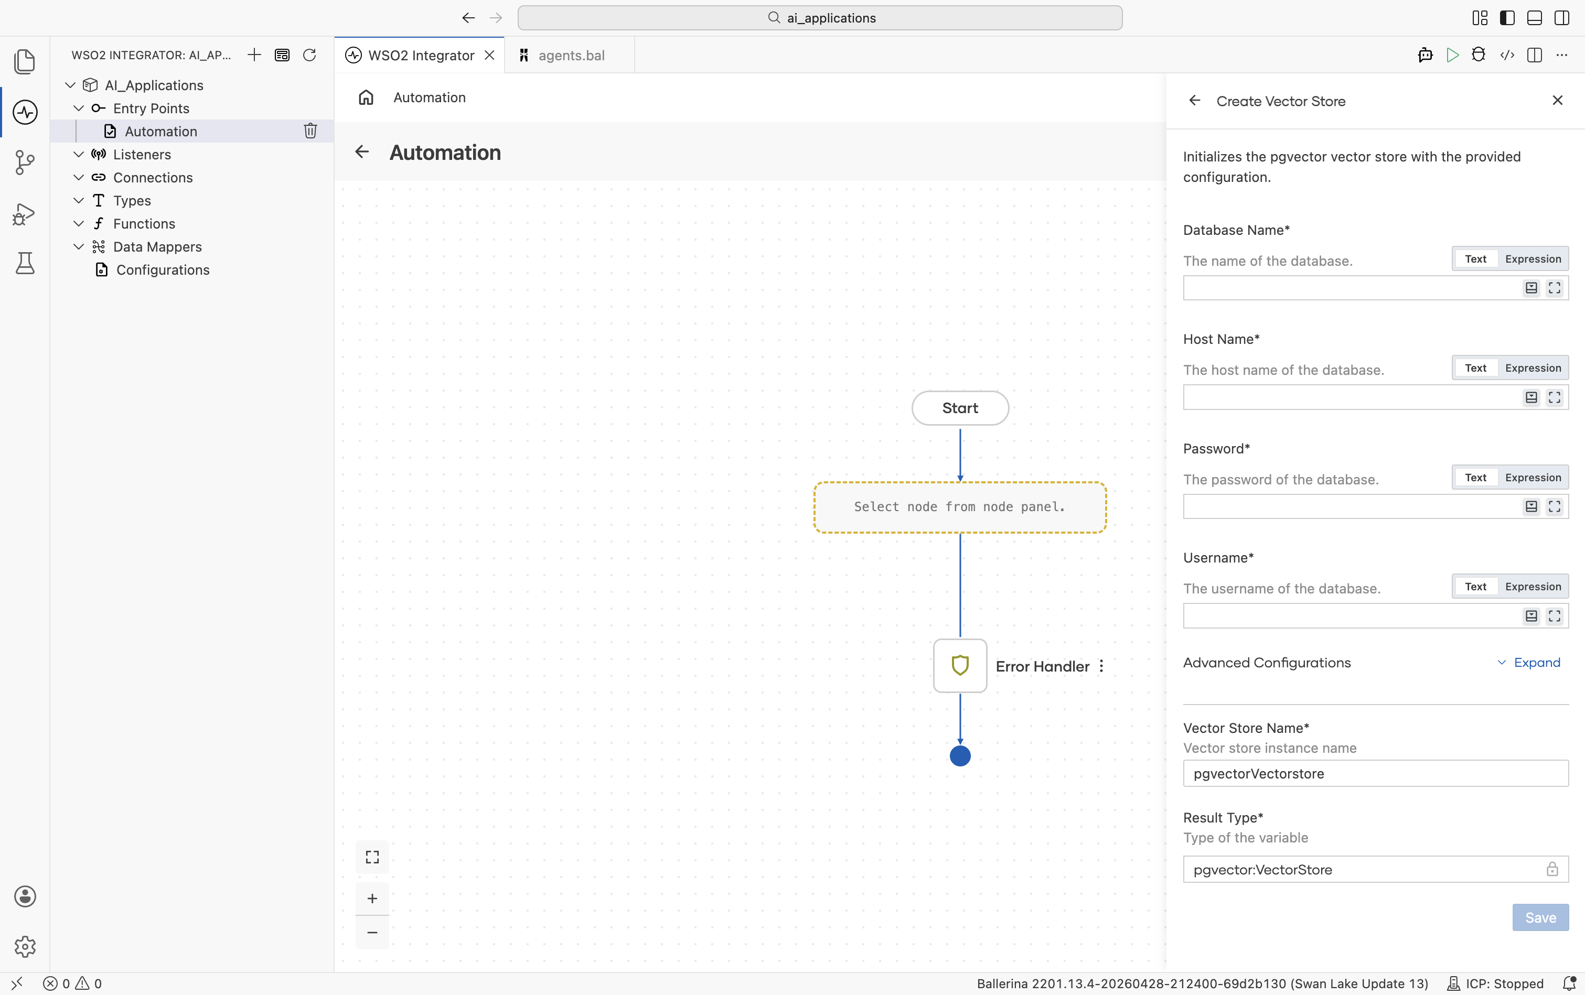This screenshot has height=995, width=1585.
Task: Open Run and Debug view
Action: pyautogui.click(x=24, y=214)
